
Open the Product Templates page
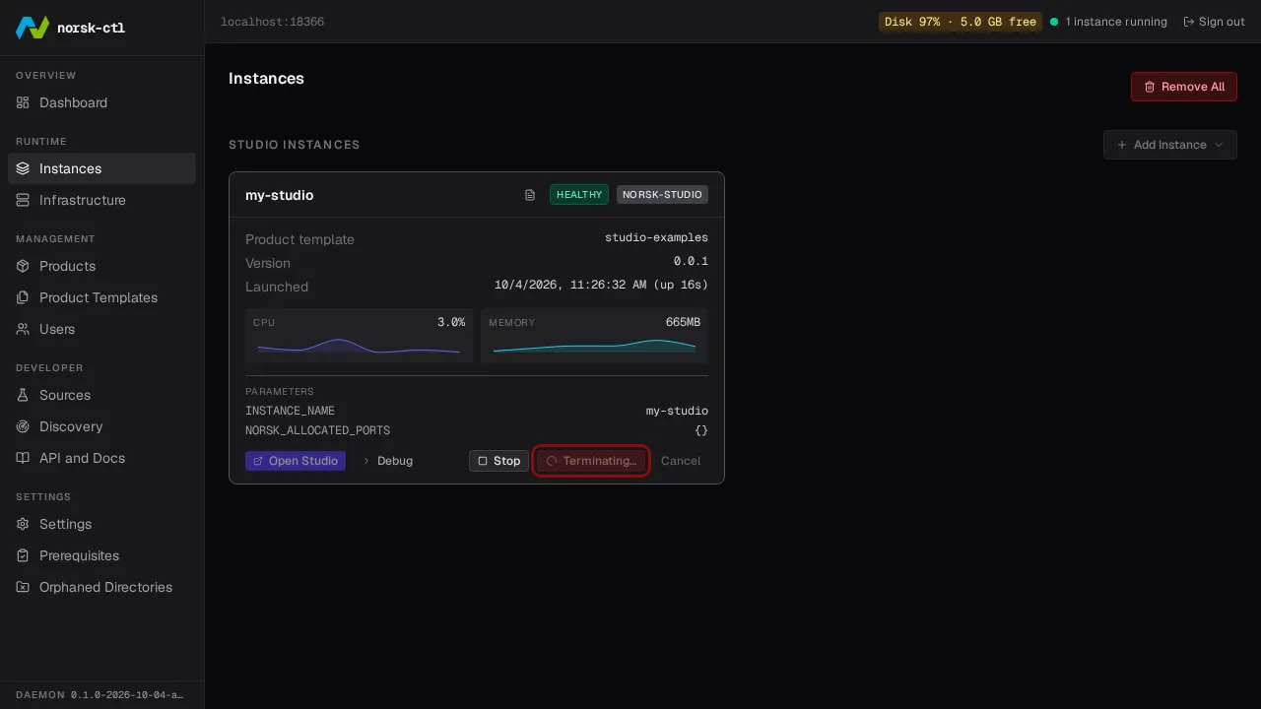(101, 297)
